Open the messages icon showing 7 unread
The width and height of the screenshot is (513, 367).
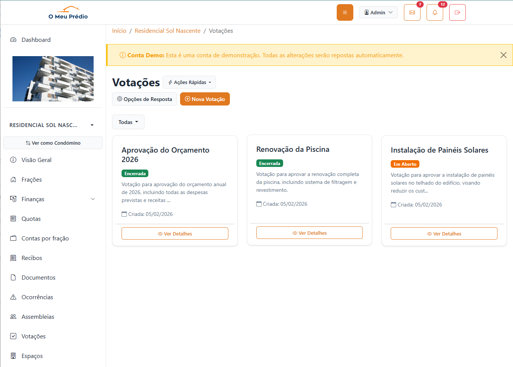pyautogui.click(x=412, y=12)
